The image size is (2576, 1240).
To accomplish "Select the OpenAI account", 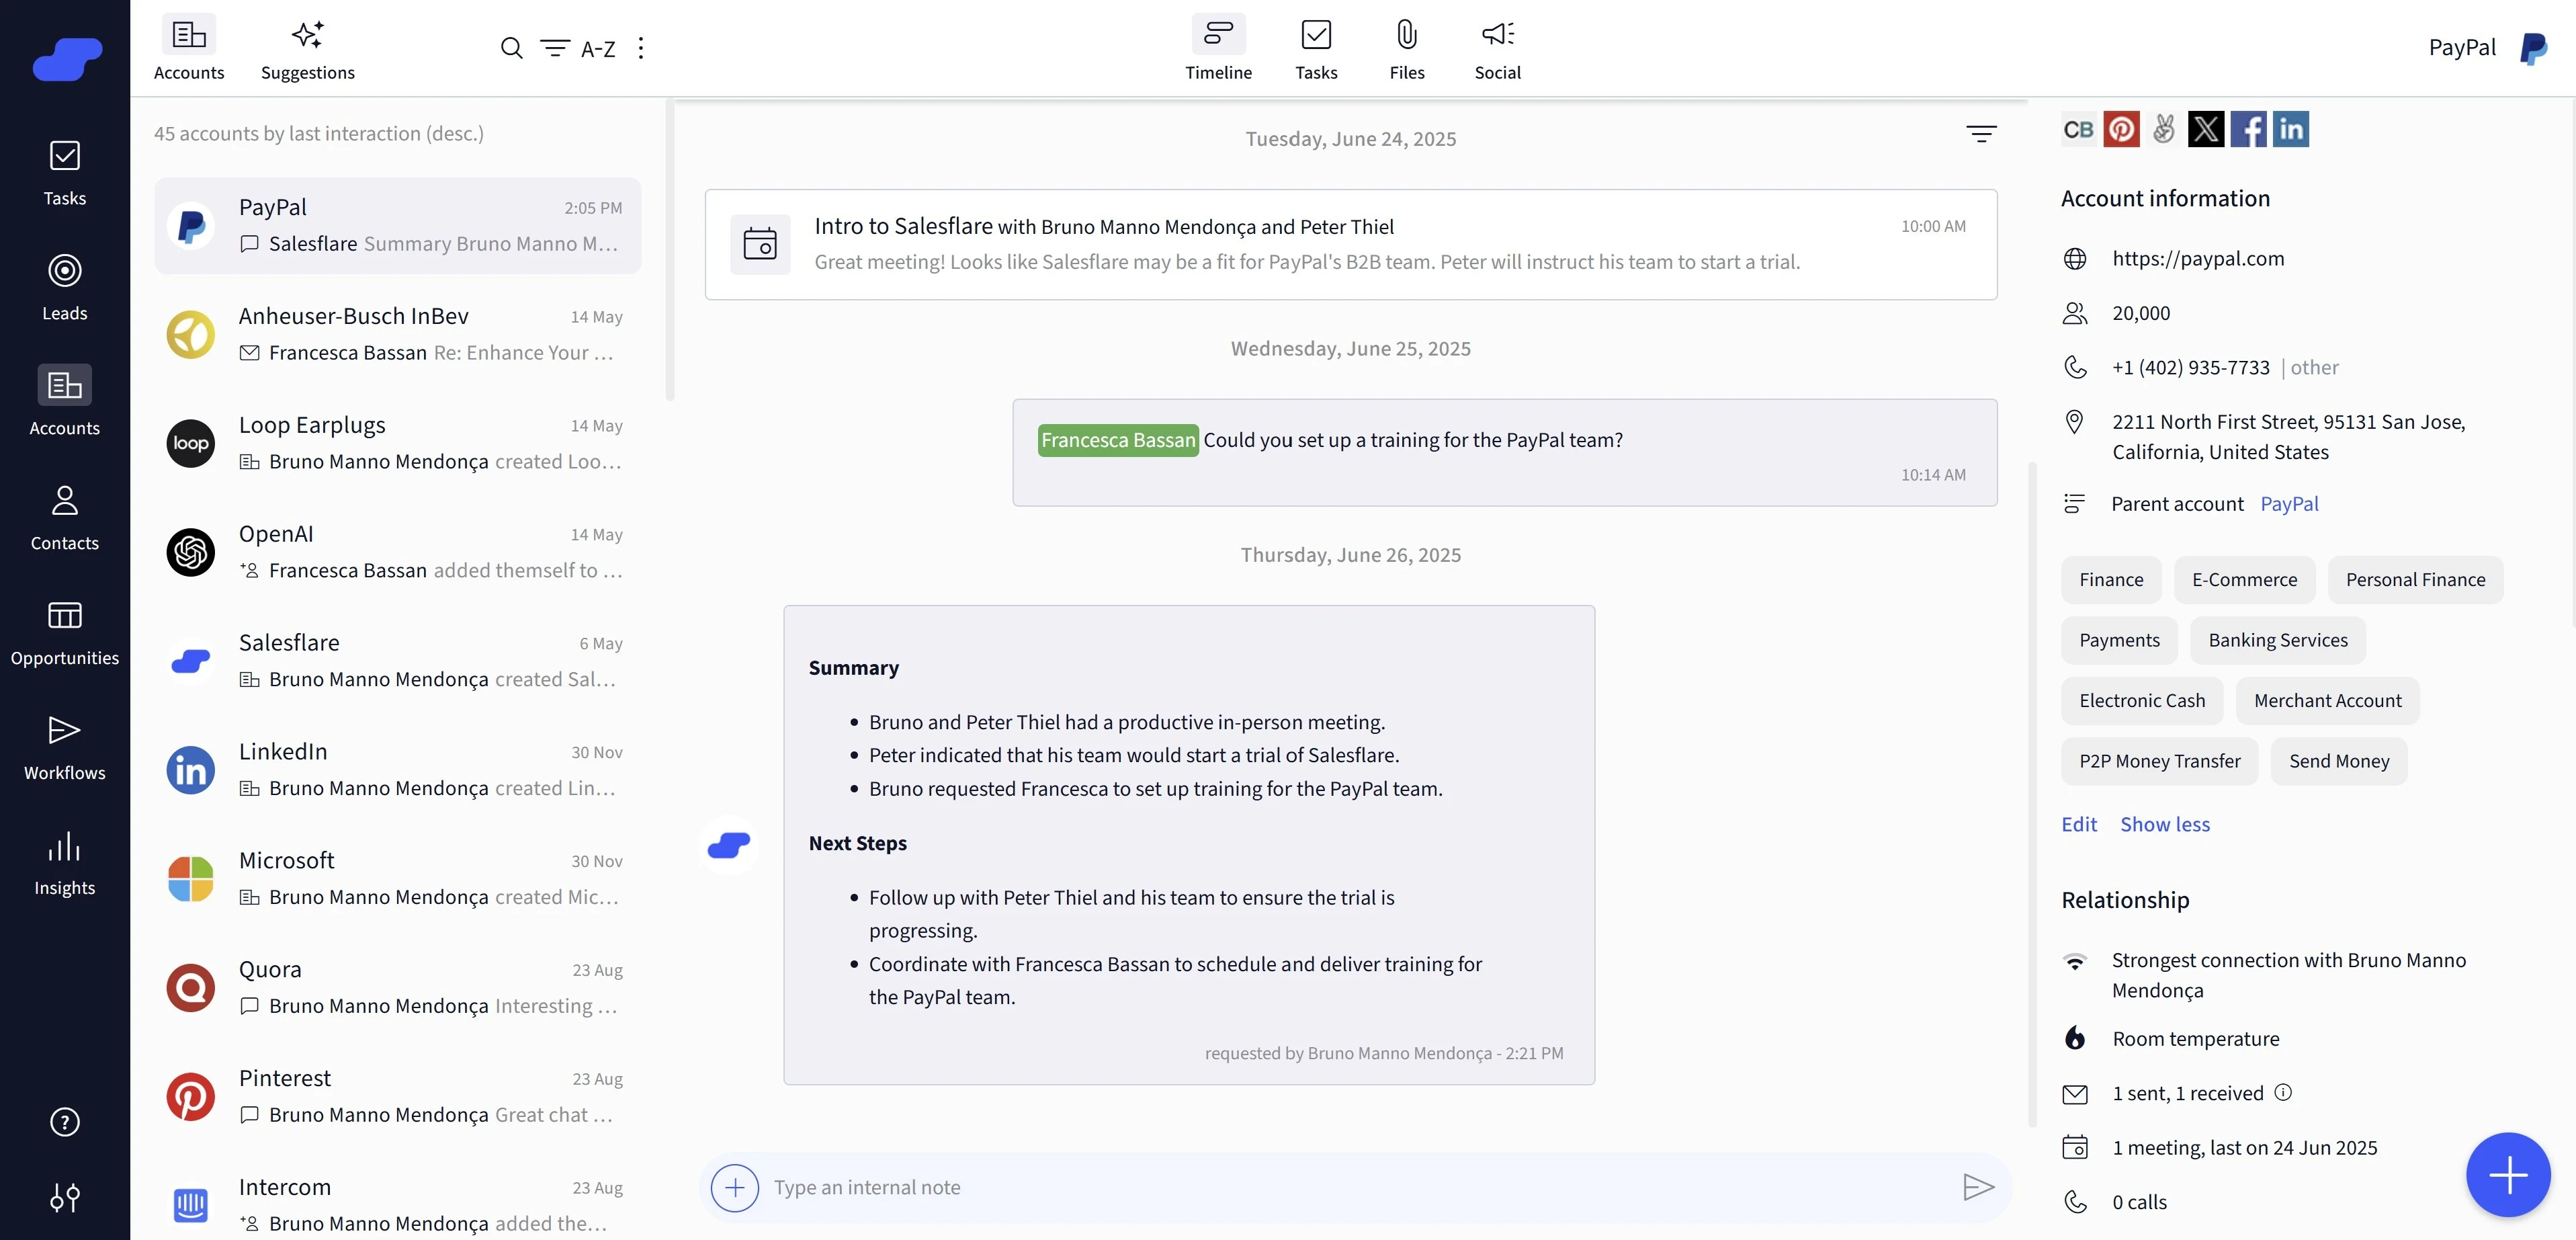I will point(398,553).
